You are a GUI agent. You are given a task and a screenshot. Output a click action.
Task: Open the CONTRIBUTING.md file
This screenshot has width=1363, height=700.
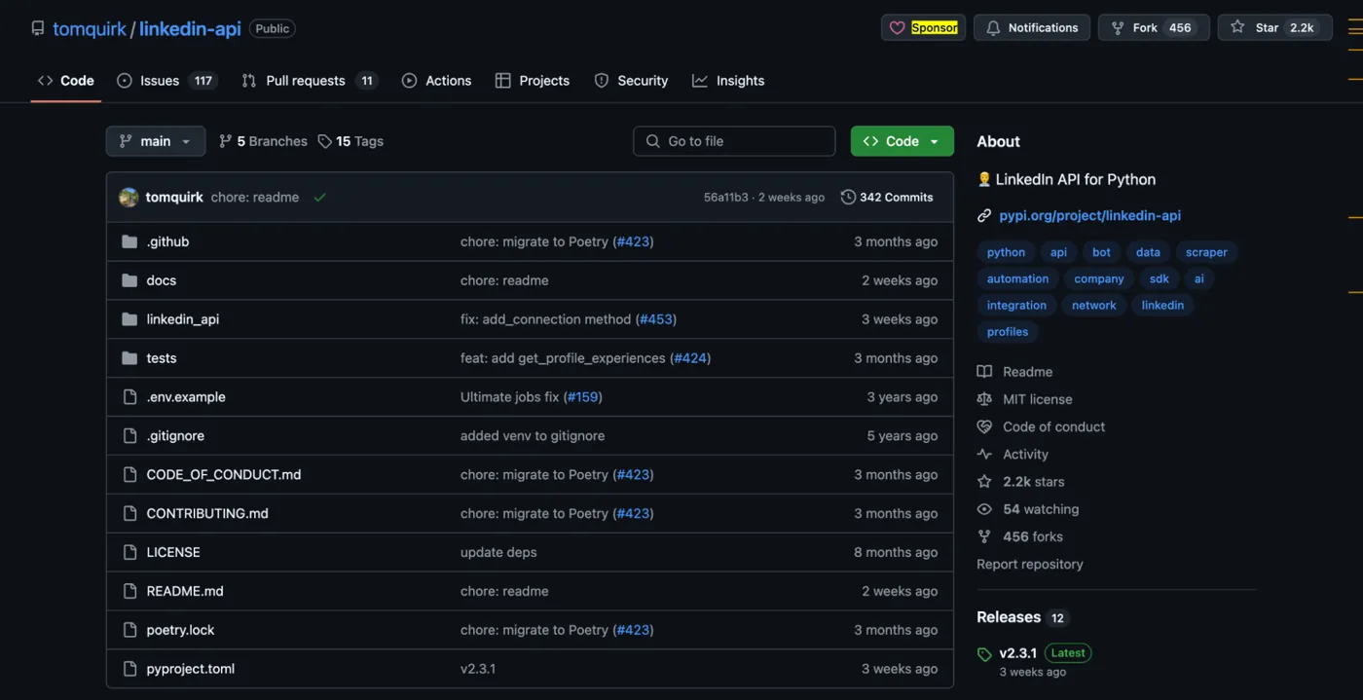[207, 513]
